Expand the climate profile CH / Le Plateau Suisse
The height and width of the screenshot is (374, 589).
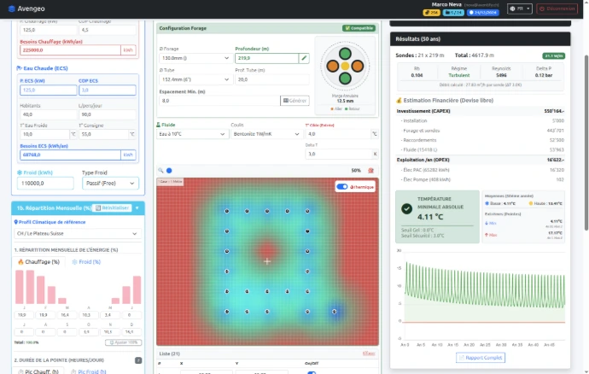(78, 233)
